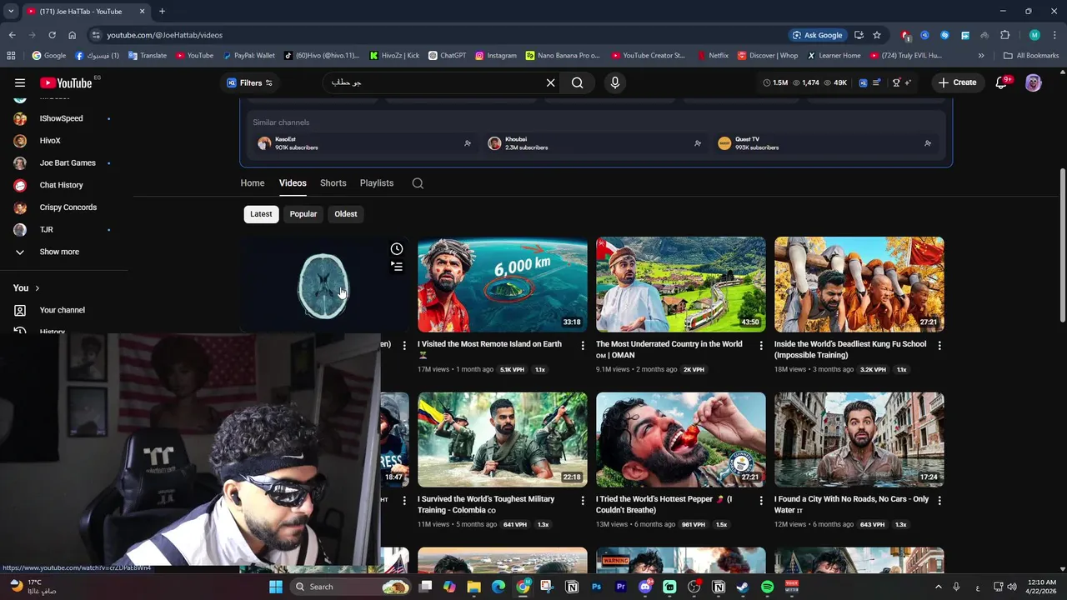Add brain scan video to queue
Viewport: 1067px width, 600px height.
397,267
